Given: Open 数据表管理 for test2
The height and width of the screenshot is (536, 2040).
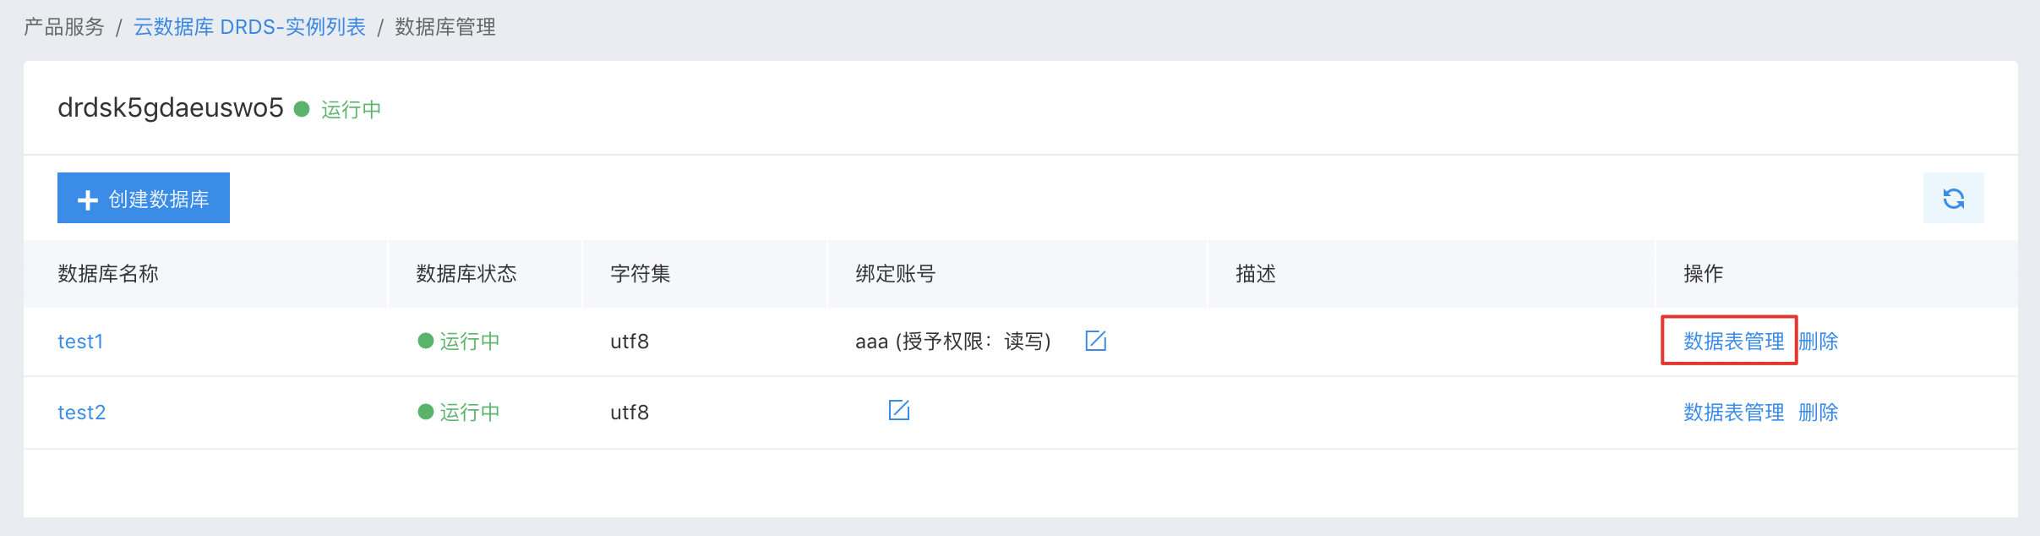Looking at the screenshot, I should coord(1733,412).
